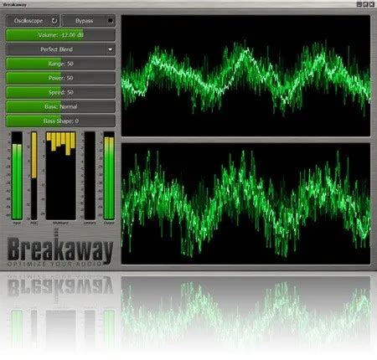Click the AGC gain meter

click(34, 176)
